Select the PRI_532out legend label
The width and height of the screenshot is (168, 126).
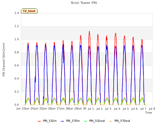click(x=97, y=121)
